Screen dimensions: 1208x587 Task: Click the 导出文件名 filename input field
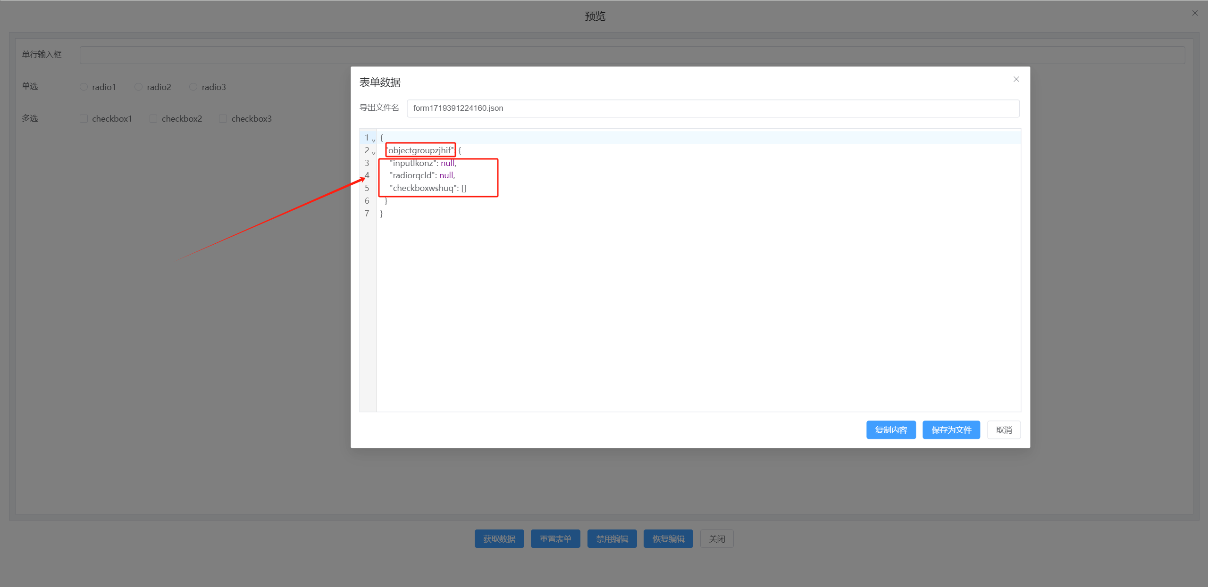[x=713, y=108]
